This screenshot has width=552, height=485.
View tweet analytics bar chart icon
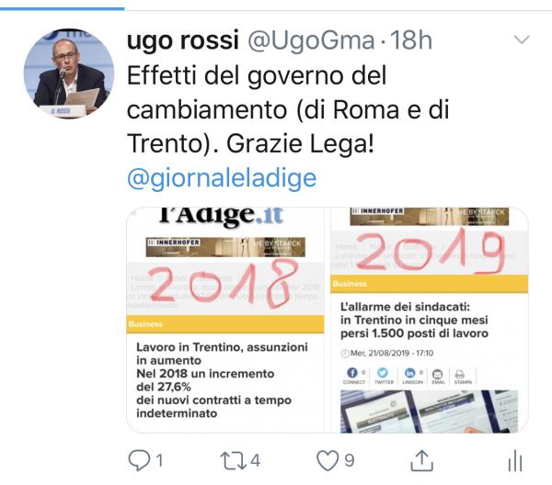[x=515, y=460]
